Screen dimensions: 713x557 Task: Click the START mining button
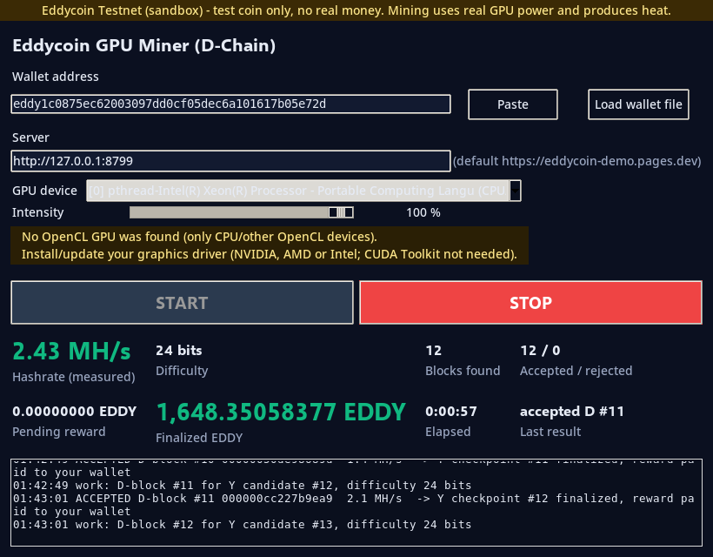[182, 303]
